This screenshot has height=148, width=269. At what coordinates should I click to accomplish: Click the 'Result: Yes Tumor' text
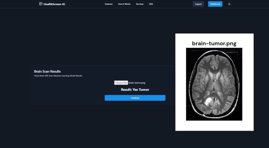tap(135, 90)
